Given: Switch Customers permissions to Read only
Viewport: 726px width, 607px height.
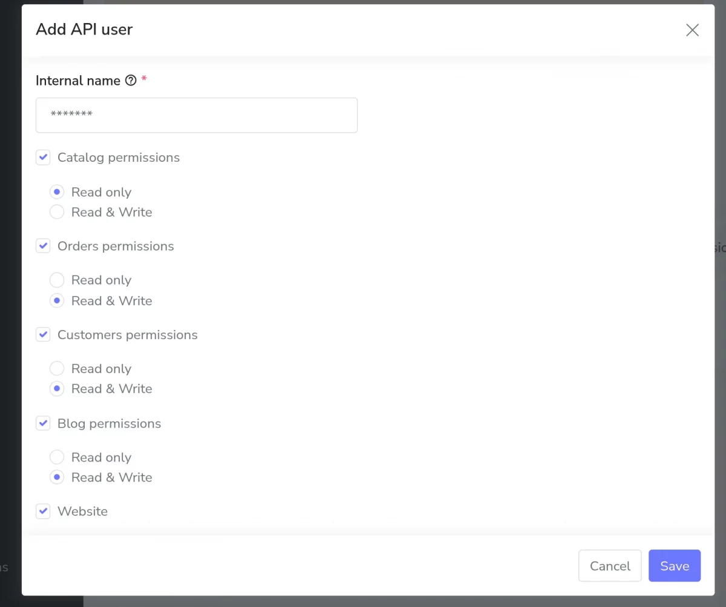Looking at the screenshot, I should coord(57,368).
